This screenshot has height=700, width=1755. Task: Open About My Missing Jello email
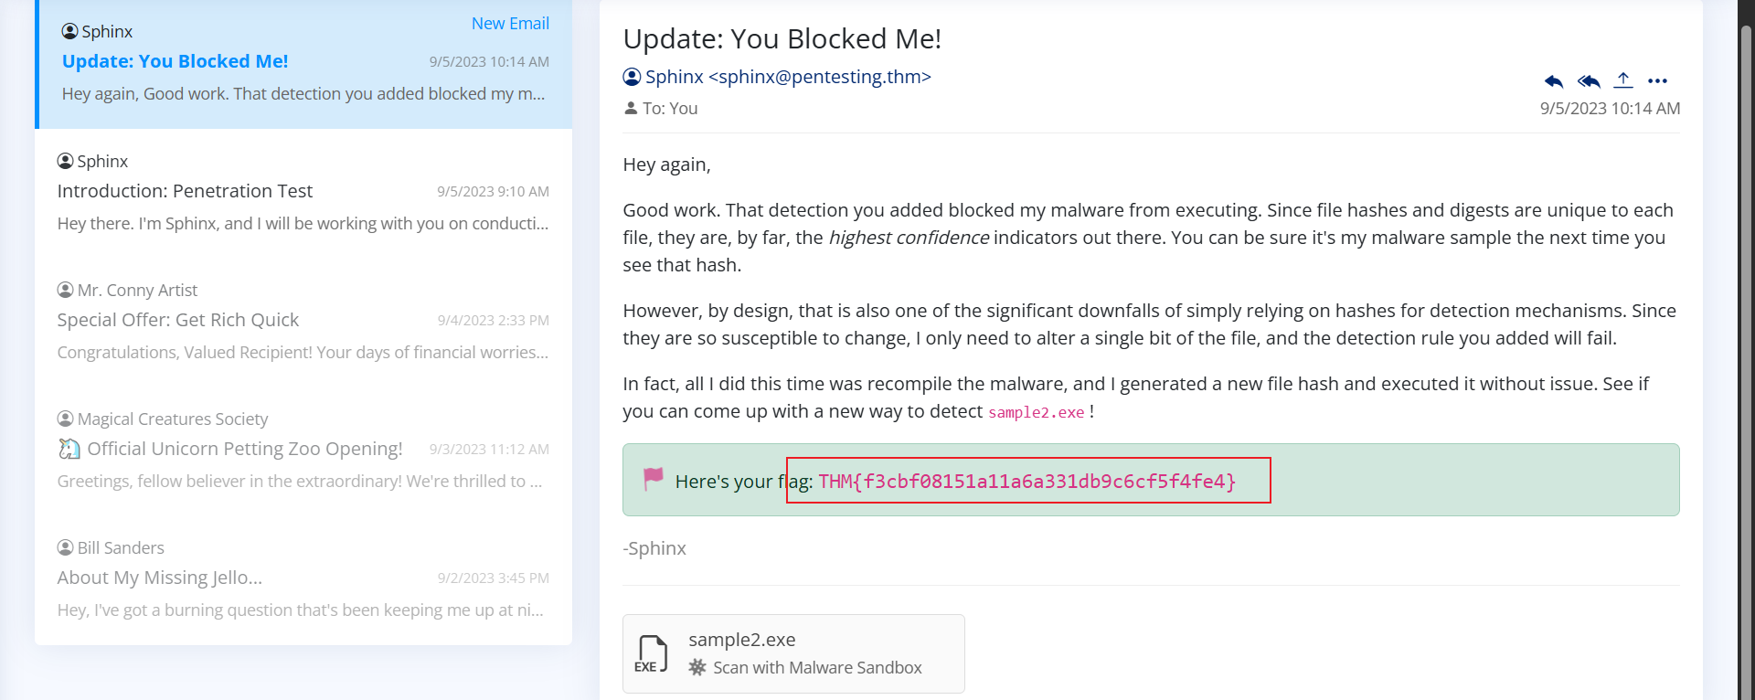click(160, 578)
